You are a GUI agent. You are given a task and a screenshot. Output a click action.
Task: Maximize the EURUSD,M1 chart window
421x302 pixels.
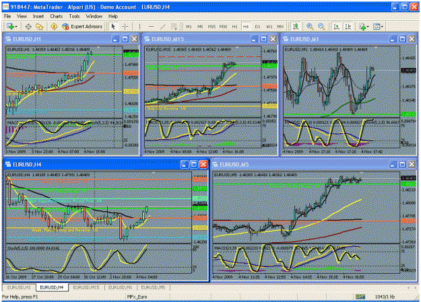pos(402,39)
